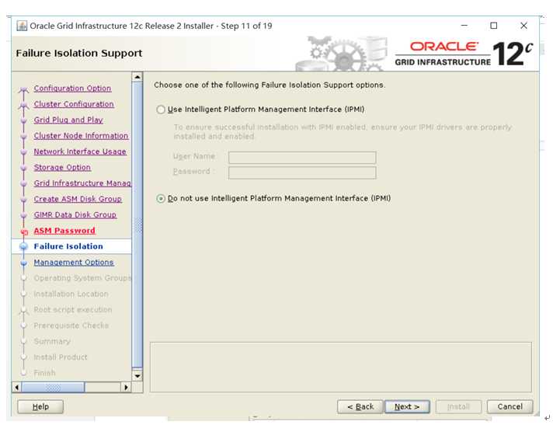The height and width of the screenshot is (425, 553).
Task: Open GIMR Data Disk Group step
Action: click(x=75, y=214)
